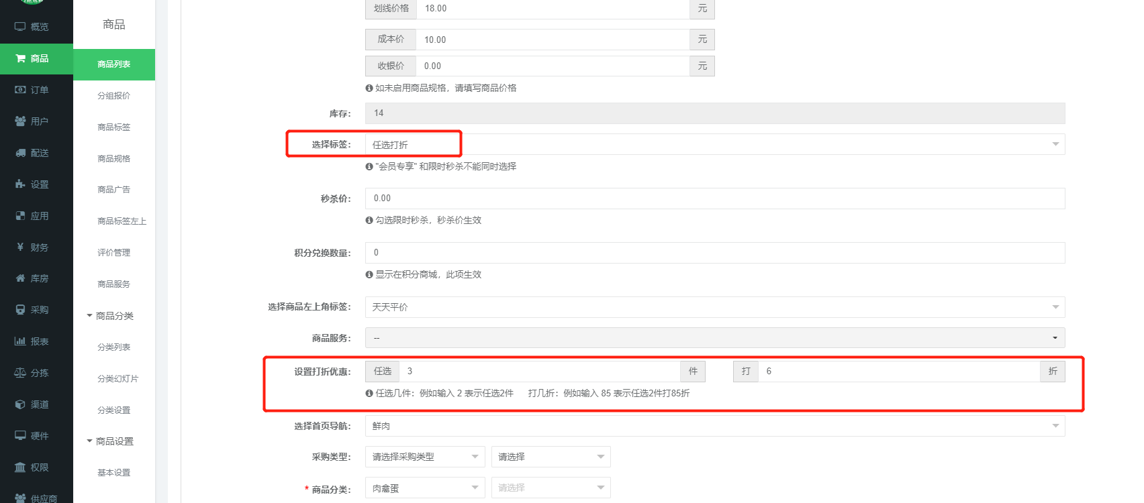Open 配送 delivery truck icon
The height and width of the screenshot is (503, 1144).
(20, 153)
